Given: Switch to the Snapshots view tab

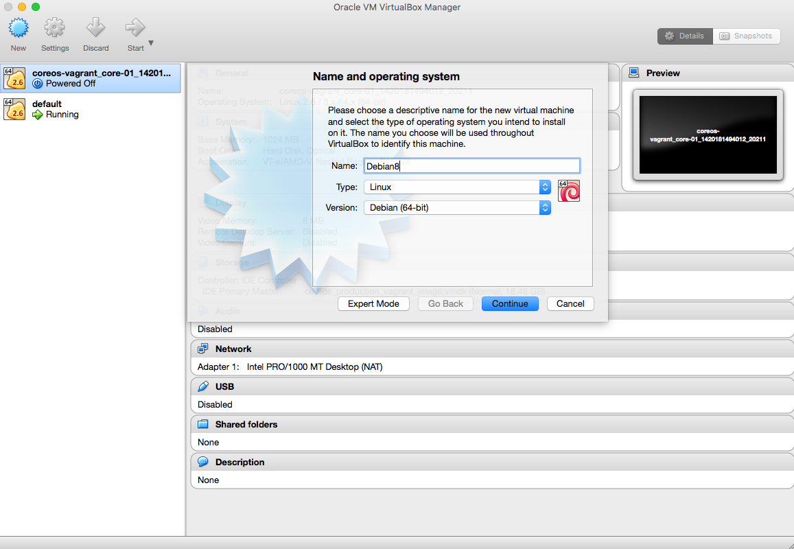Looking at the screenshot, I should (x=747, y=36).
